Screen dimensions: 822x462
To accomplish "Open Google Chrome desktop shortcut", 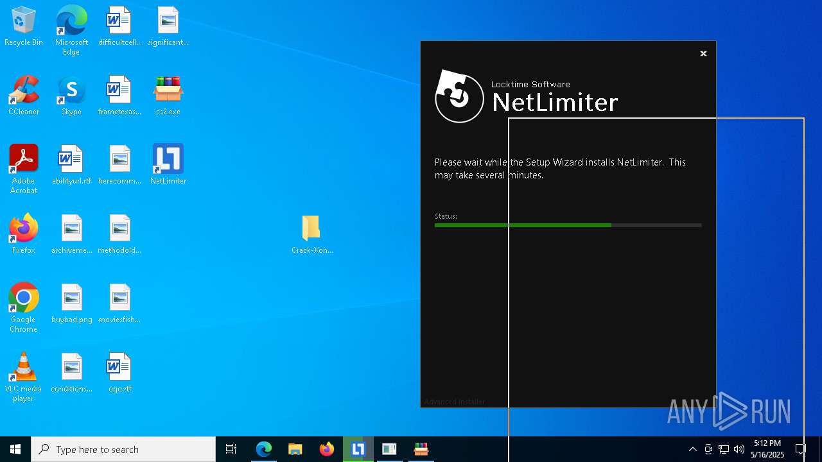I will click(x=24, y=308).
